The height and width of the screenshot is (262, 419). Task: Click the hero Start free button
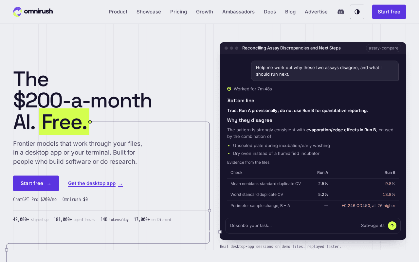coord(36,183)
